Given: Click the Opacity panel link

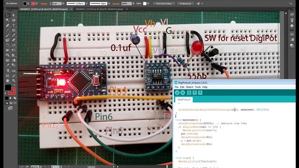Looking at the screenshot, I should 116,4.
